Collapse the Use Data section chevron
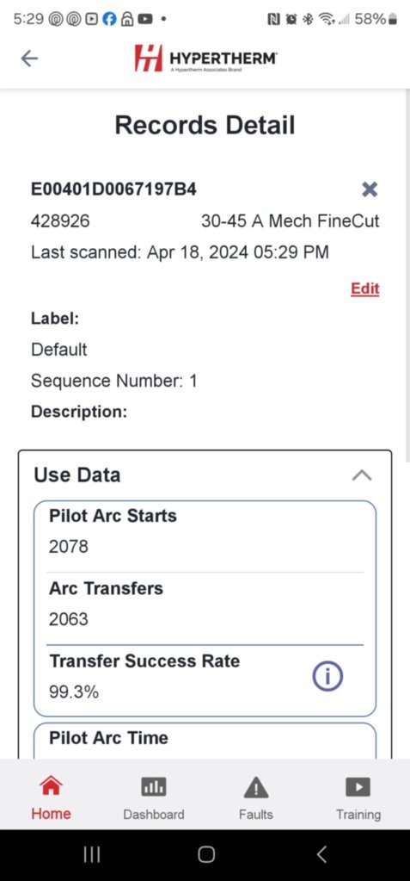Image resolution: width=410 pixels, height=881 pixels. 362,475
